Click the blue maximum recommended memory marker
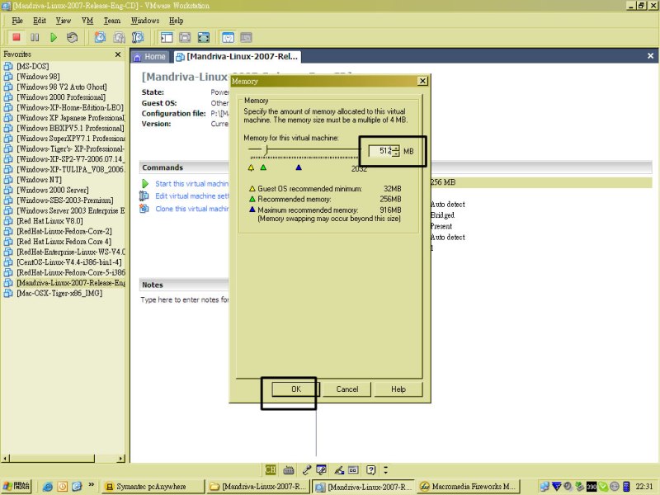This screenshot has width=660, height=495. point(299,167)
